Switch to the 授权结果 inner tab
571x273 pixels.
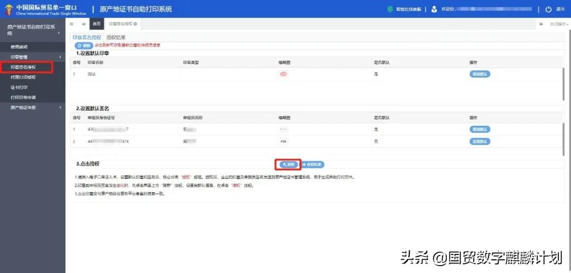(x=116, y=37)
